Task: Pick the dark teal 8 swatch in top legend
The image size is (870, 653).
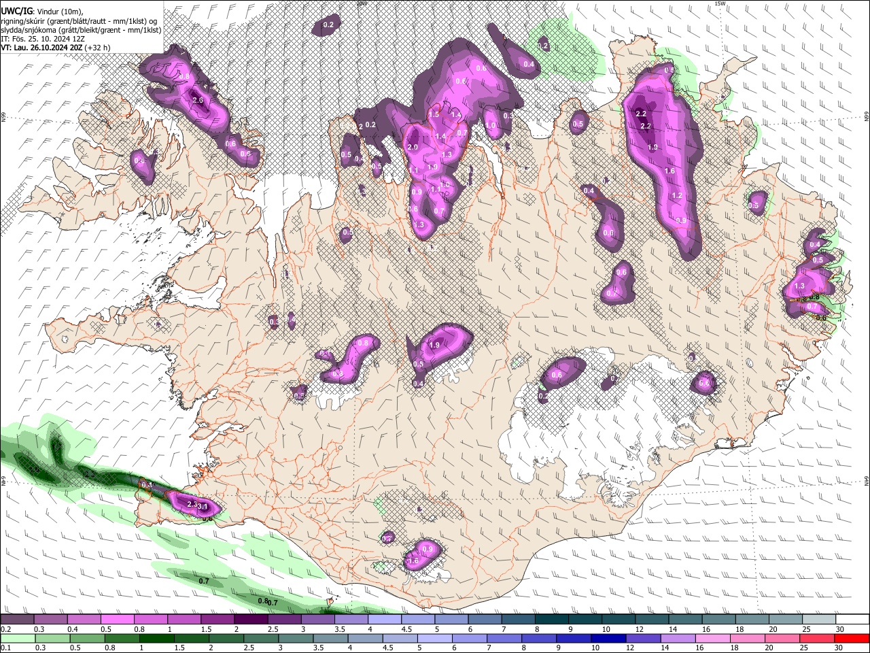Action: (x=551, y=620)
